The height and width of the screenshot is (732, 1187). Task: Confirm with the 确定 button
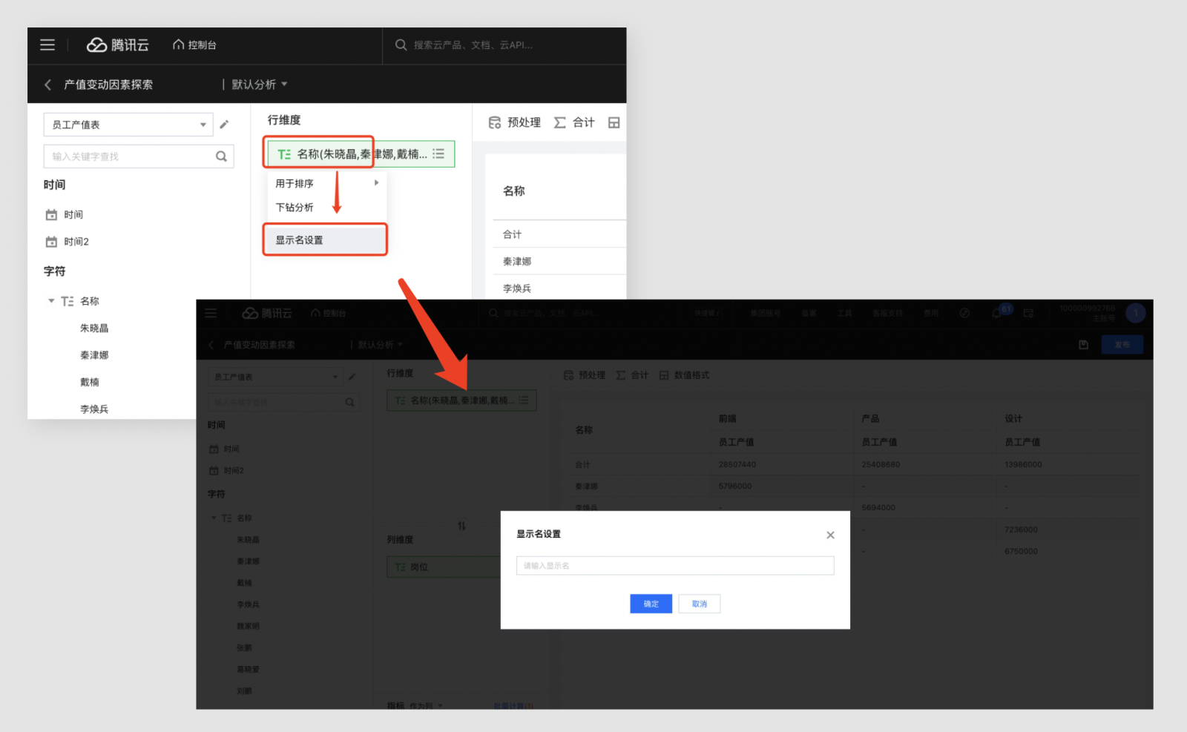coord(651,604)
